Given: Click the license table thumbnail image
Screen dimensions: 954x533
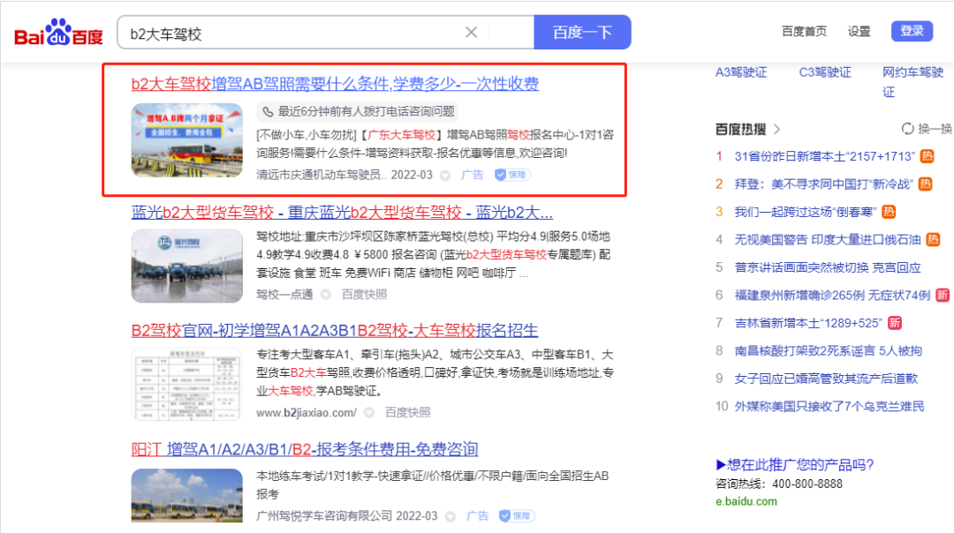Looking at the screenshot, I should (186, 384).
